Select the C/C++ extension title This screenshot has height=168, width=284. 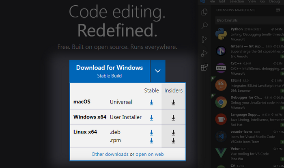click(236, 63)
